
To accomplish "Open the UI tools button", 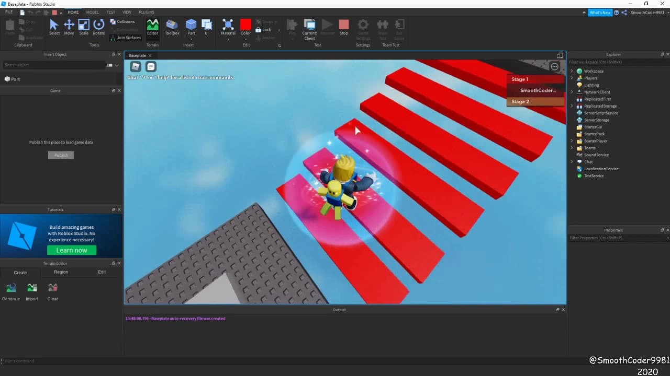I will point(207,27).
